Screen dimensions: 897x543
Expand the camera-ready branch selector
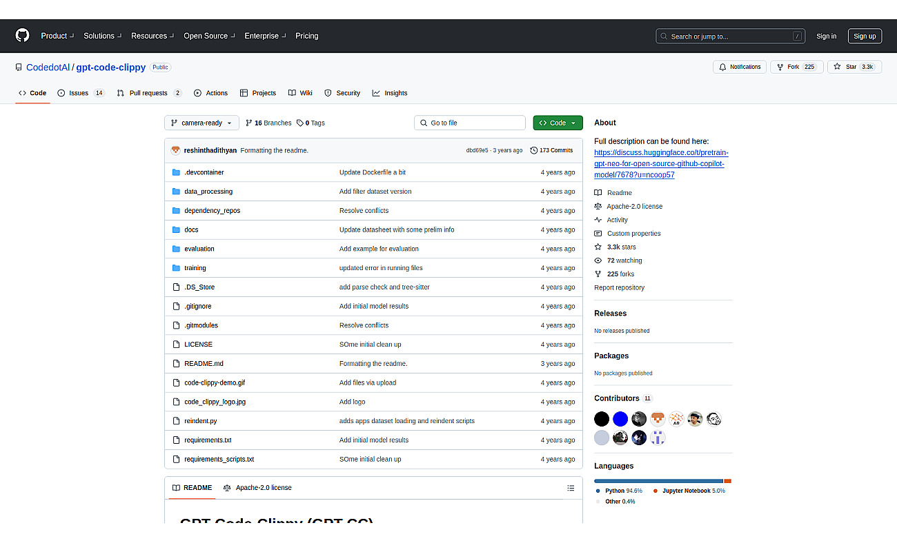coord(201,123)
